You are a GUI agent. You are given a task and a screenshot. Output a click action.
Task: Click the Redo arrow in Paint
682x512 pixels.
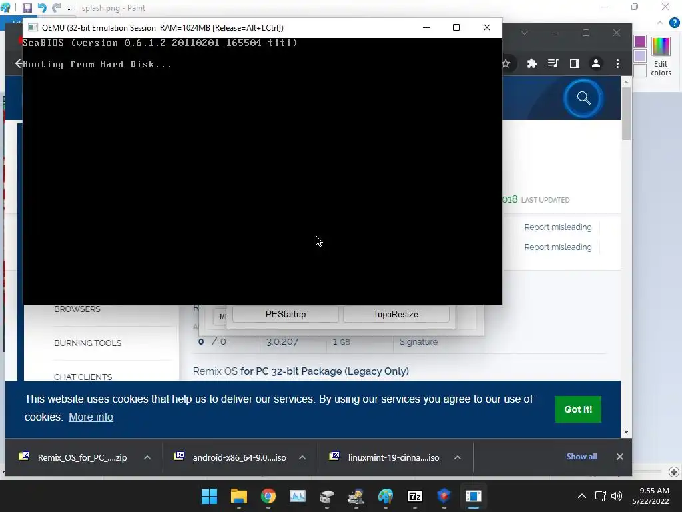57,8
